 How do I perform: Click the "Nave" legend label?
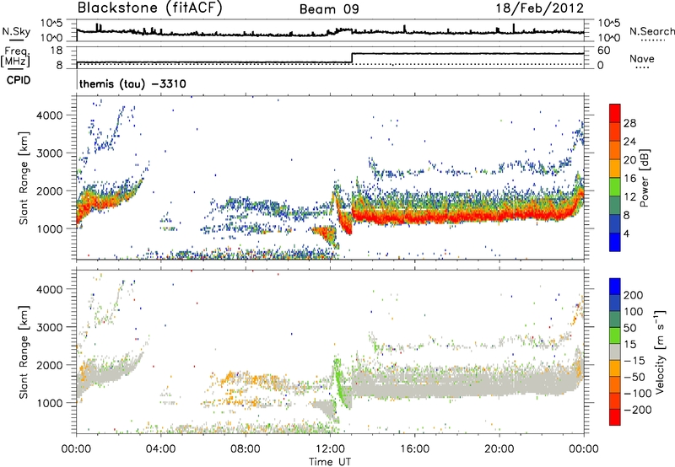642,58
